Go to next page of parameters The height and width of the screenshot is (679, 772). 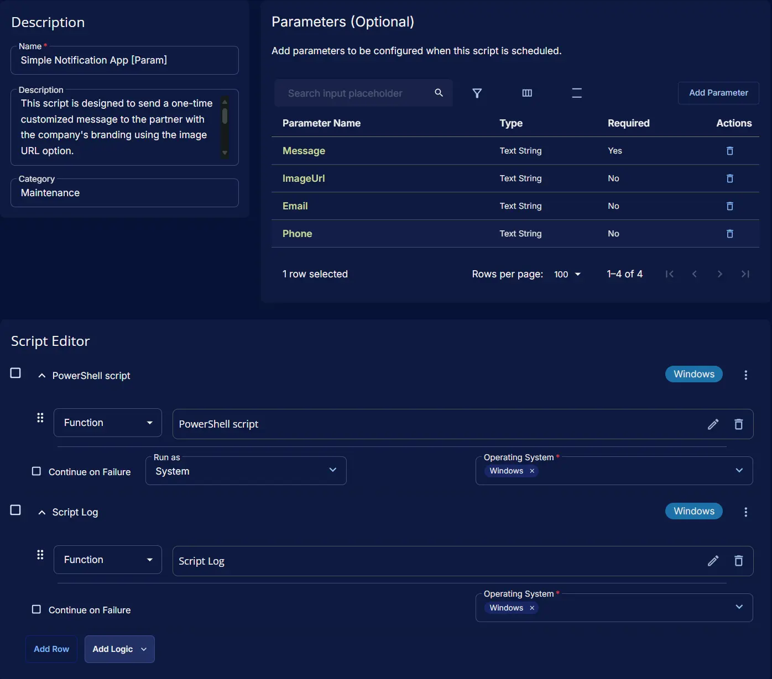tap(719, 274)
